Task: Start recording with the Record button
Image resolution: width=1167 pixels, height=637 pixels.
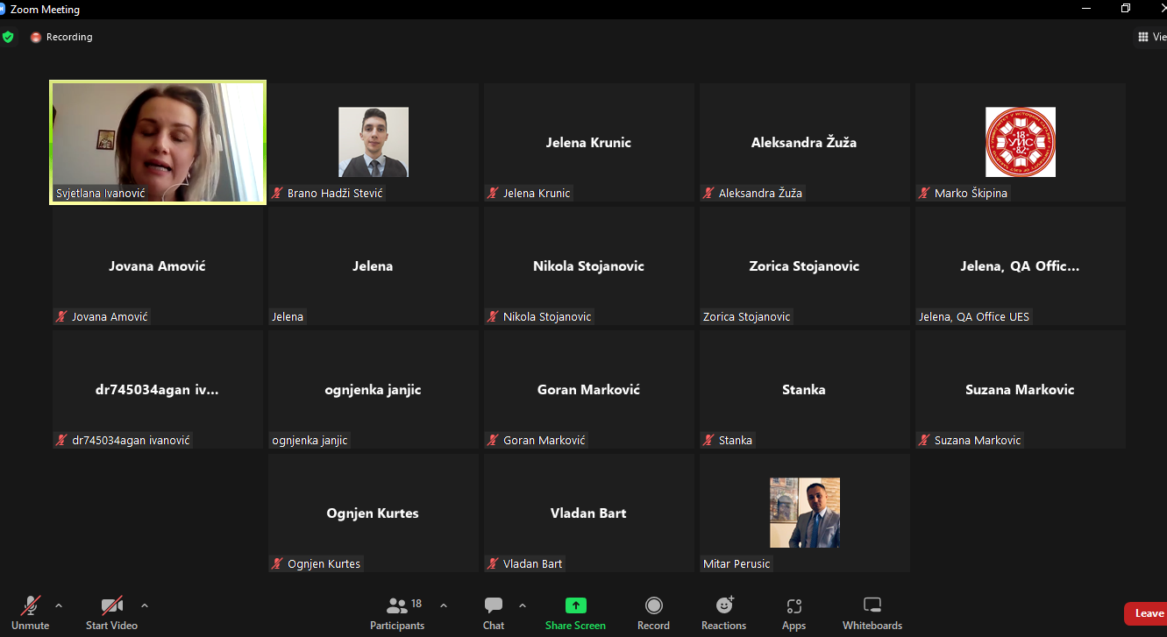Action: pyautogui.click(x=653, y=613)
